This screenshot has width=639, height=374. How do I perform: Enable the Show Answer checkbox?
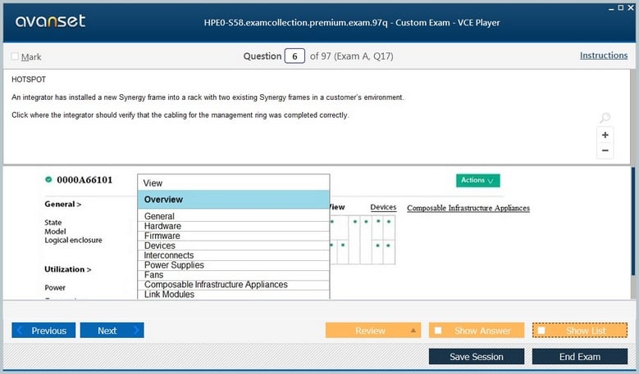438,331
